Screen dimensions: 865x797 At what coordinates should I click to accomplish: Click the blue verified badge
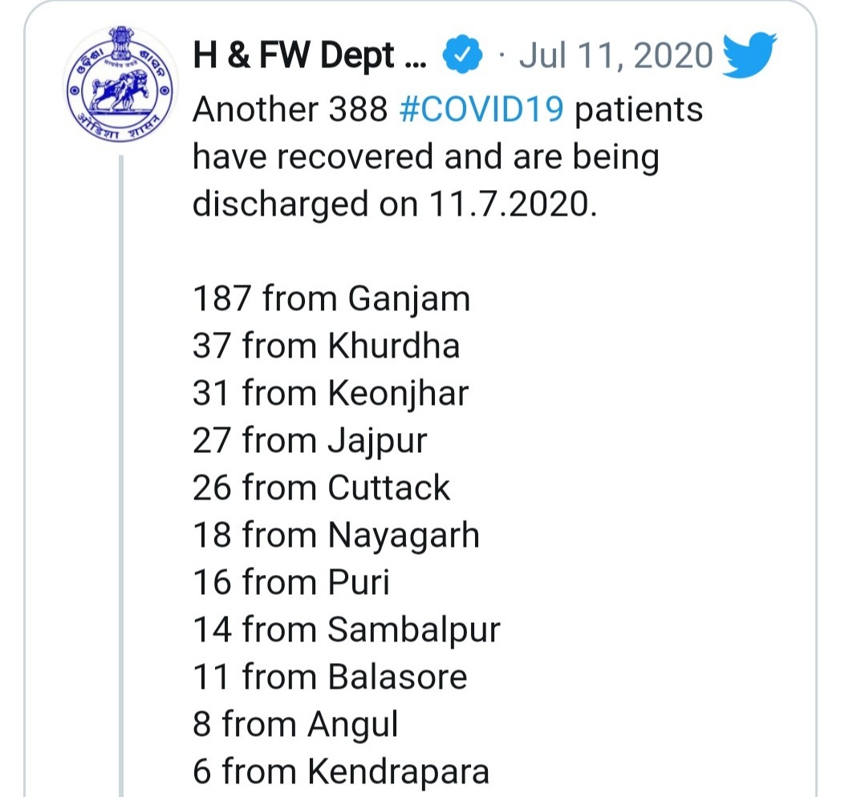[462, 55]
